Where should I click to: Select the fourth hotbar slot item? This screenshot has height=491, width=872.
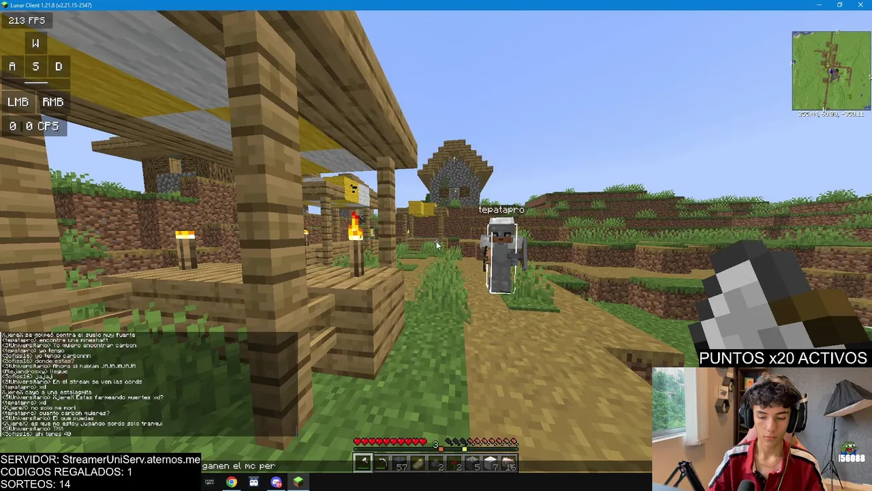point(418,463)
